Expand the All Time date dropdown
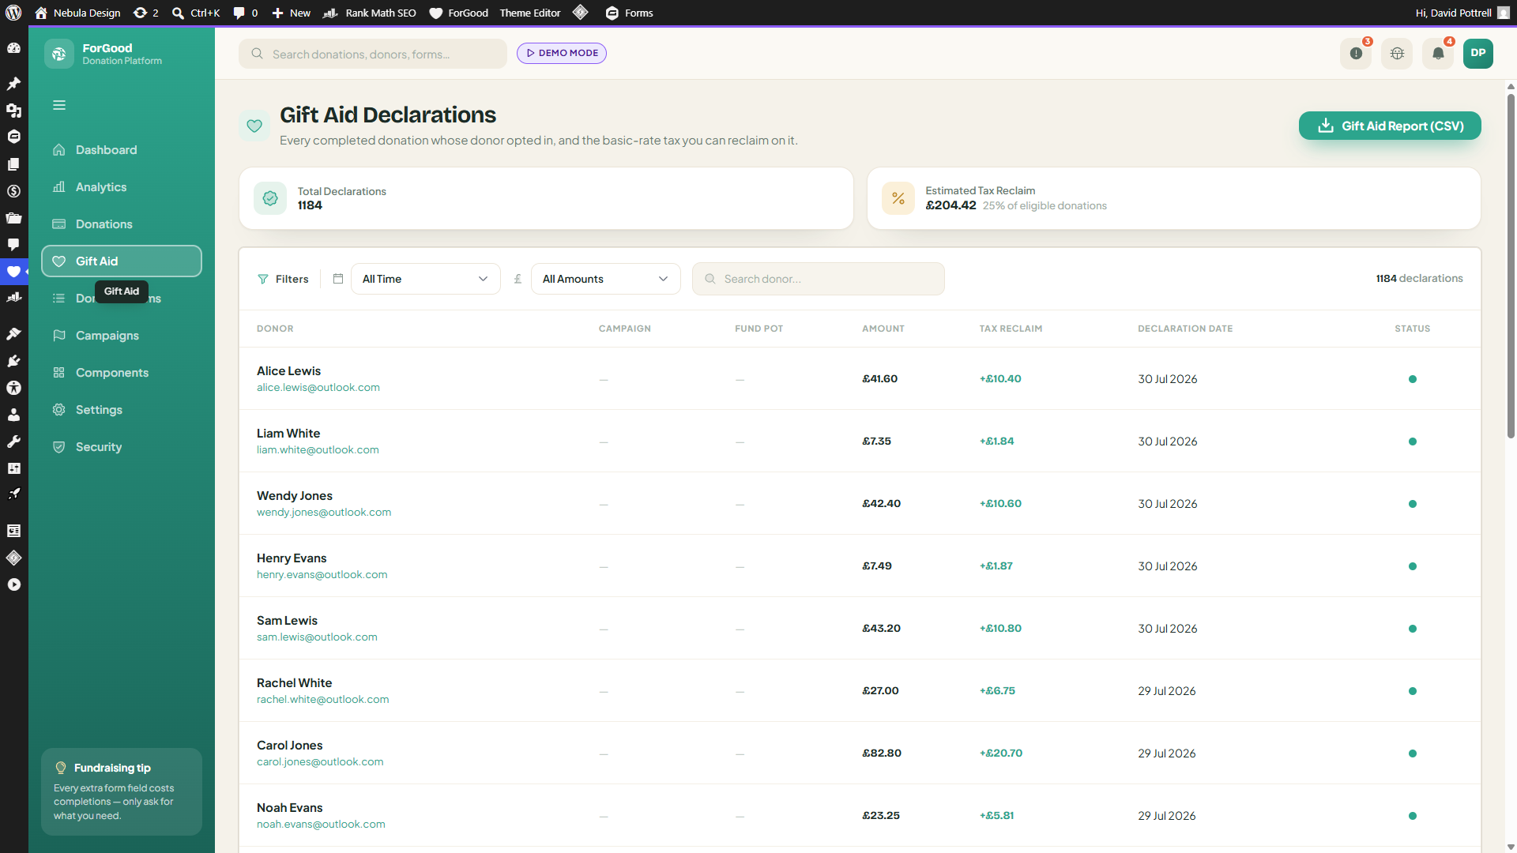The image size is (1517, 853). click(x=425, y=279)
